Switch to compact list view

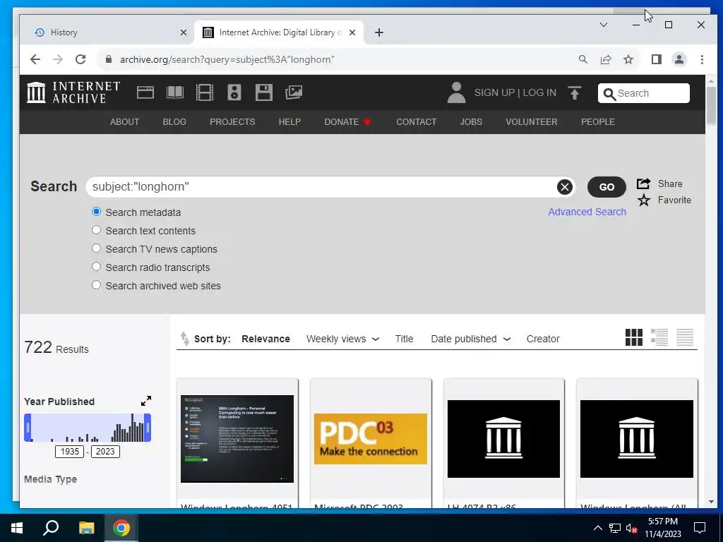685,337
